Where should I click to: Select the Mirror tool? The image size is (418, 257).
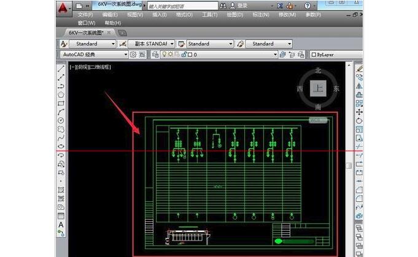click(x=359, y=86)
